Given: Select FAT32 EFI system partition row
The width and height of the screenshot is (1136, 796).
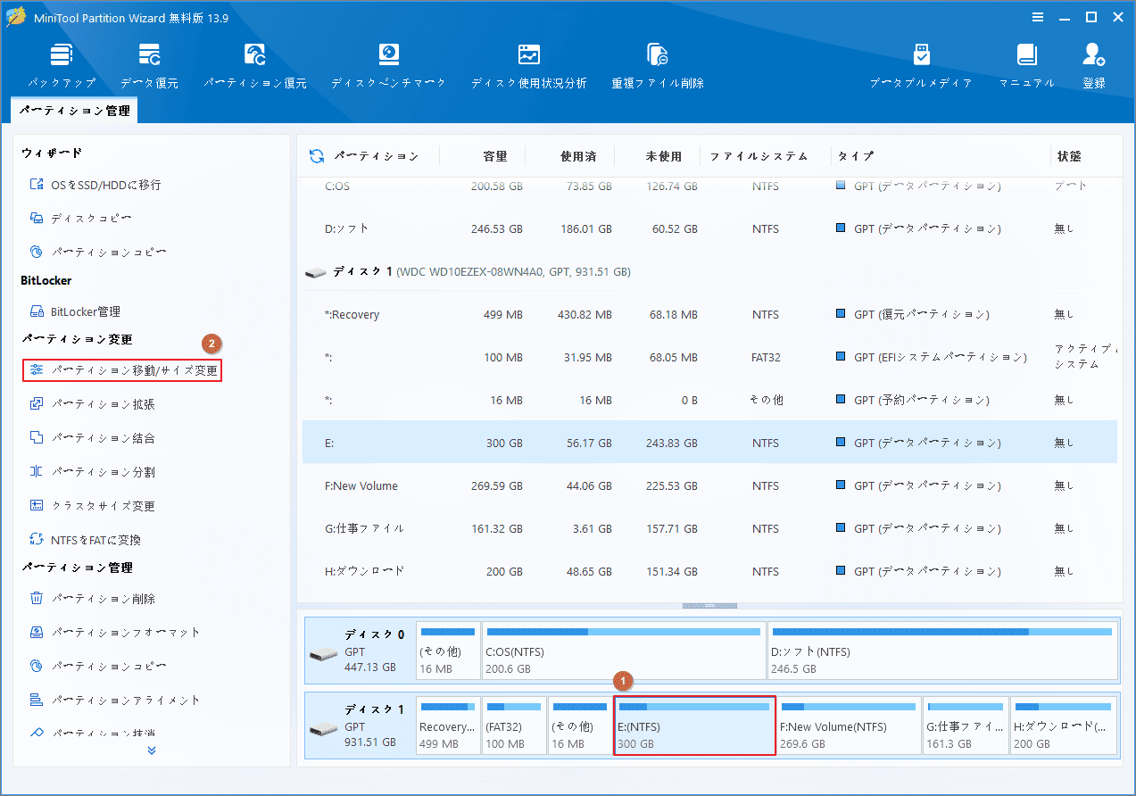Looking at the screenshot, I should point(709,357).
